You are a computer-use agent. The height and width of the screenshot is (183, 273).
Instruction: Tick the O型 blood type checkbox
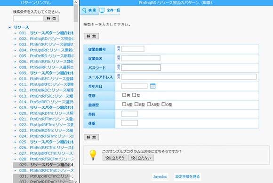coord(163,104)
